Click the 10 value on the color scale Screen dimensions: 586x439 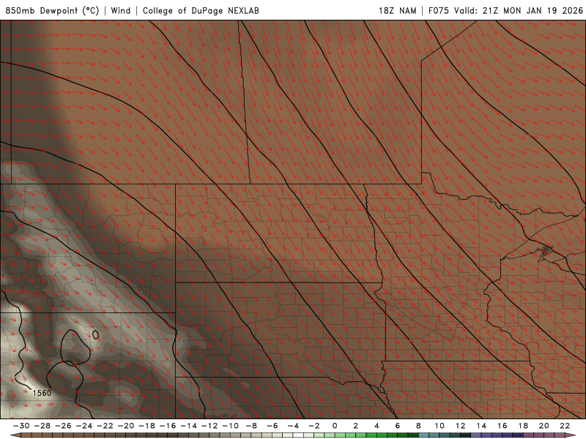point(439,426)
